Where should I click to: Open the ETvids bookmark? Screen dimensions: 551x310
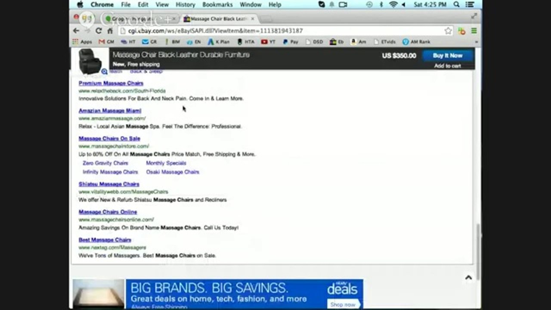click(x=384, y=42)
